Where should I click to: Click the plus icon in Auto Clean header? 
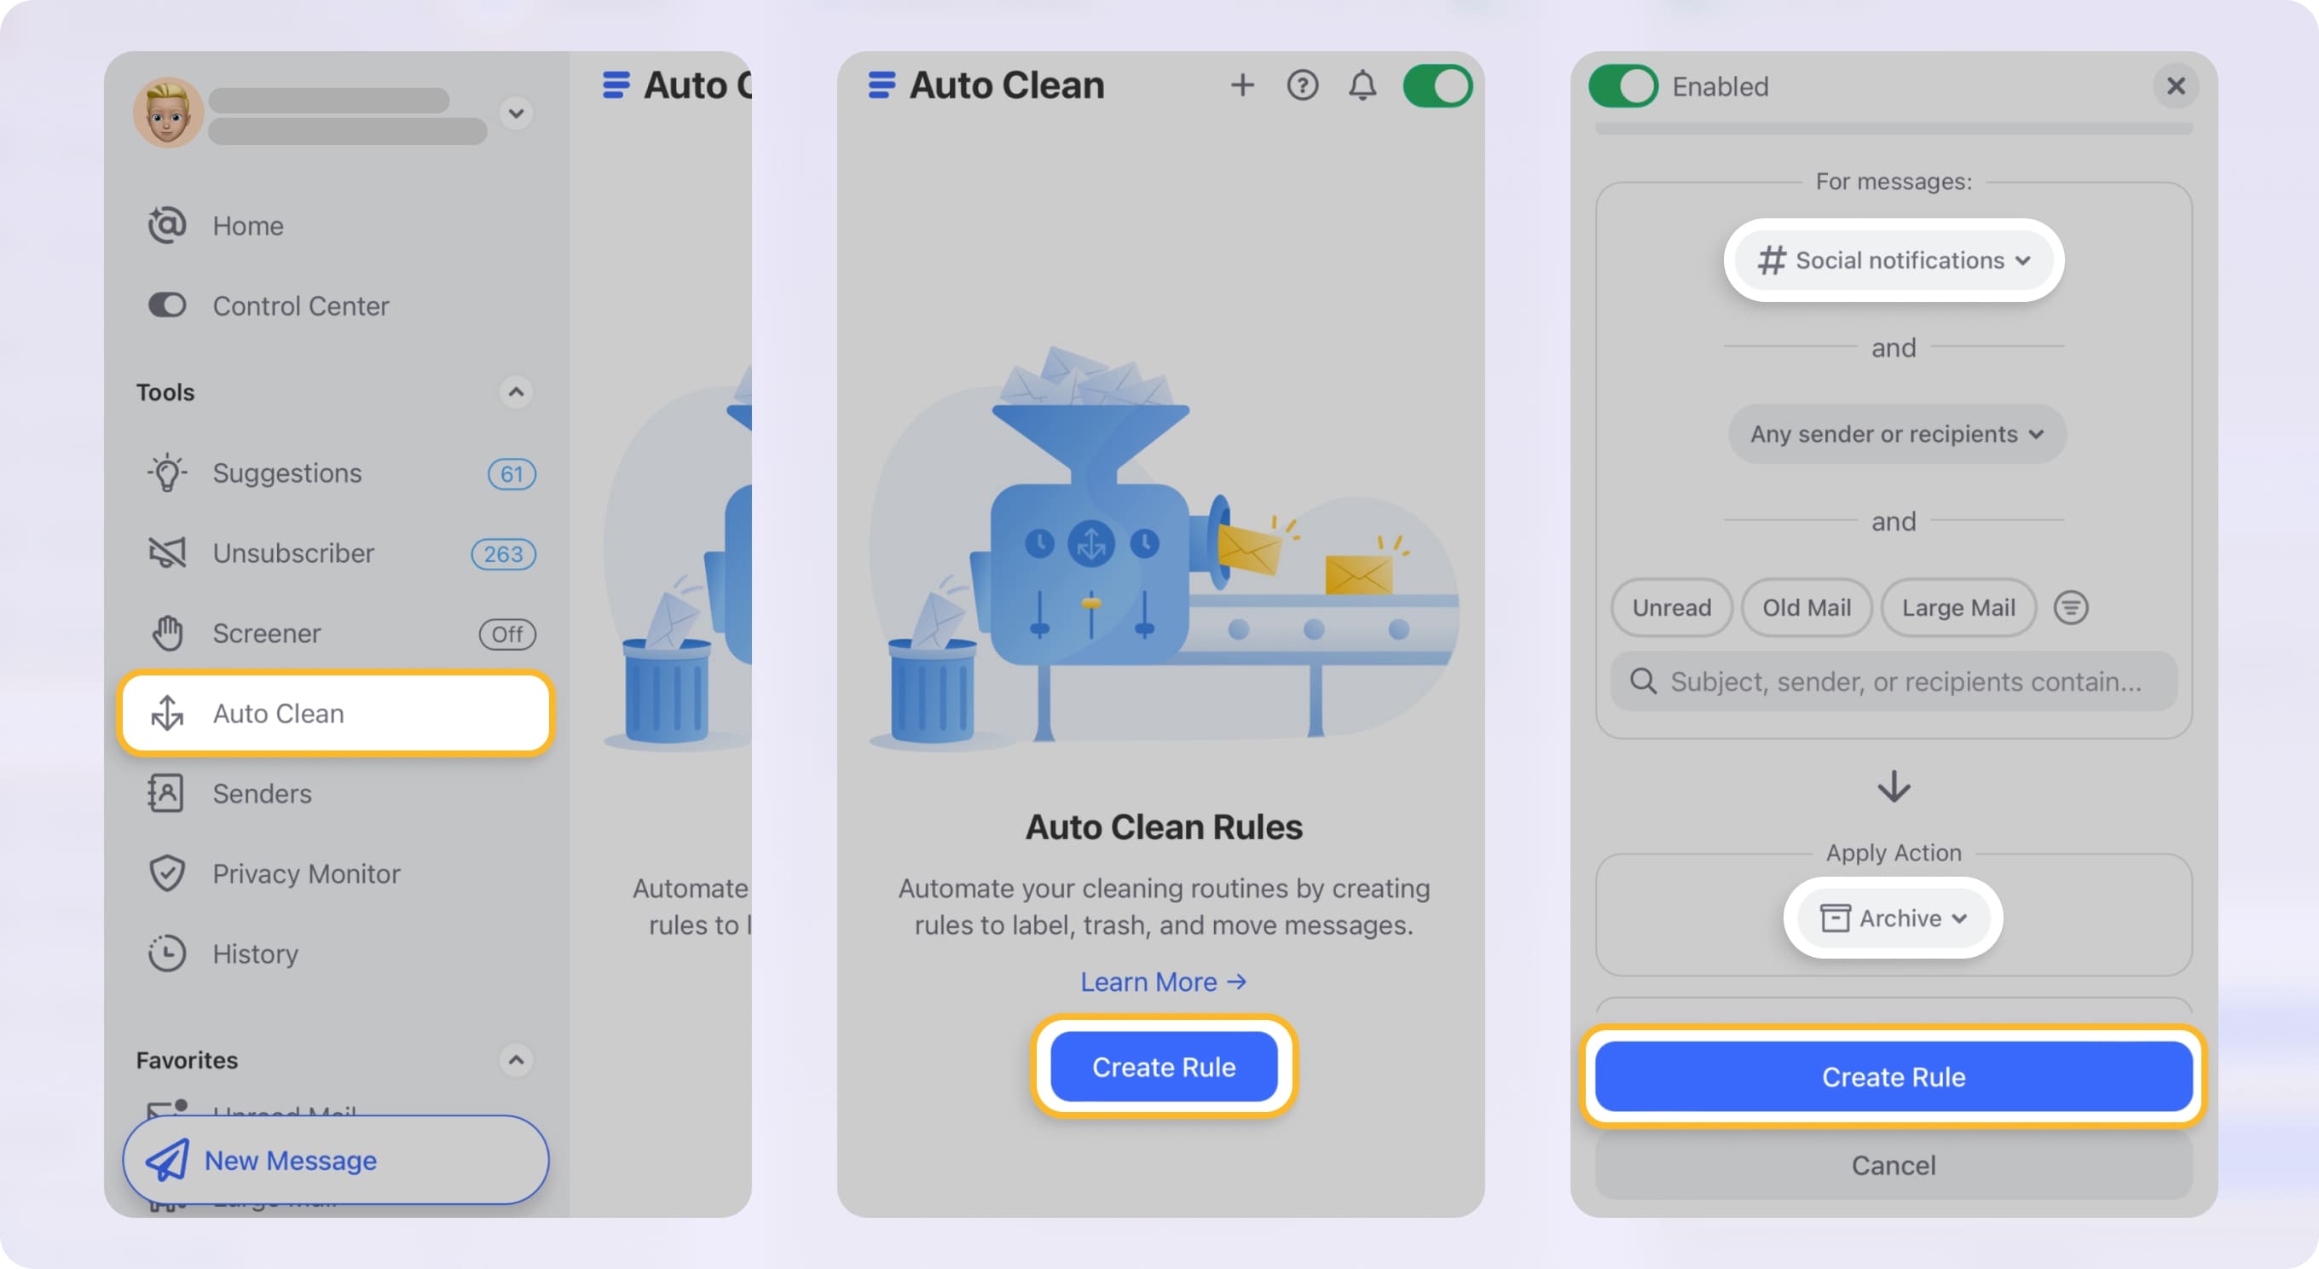[1242, 85]
